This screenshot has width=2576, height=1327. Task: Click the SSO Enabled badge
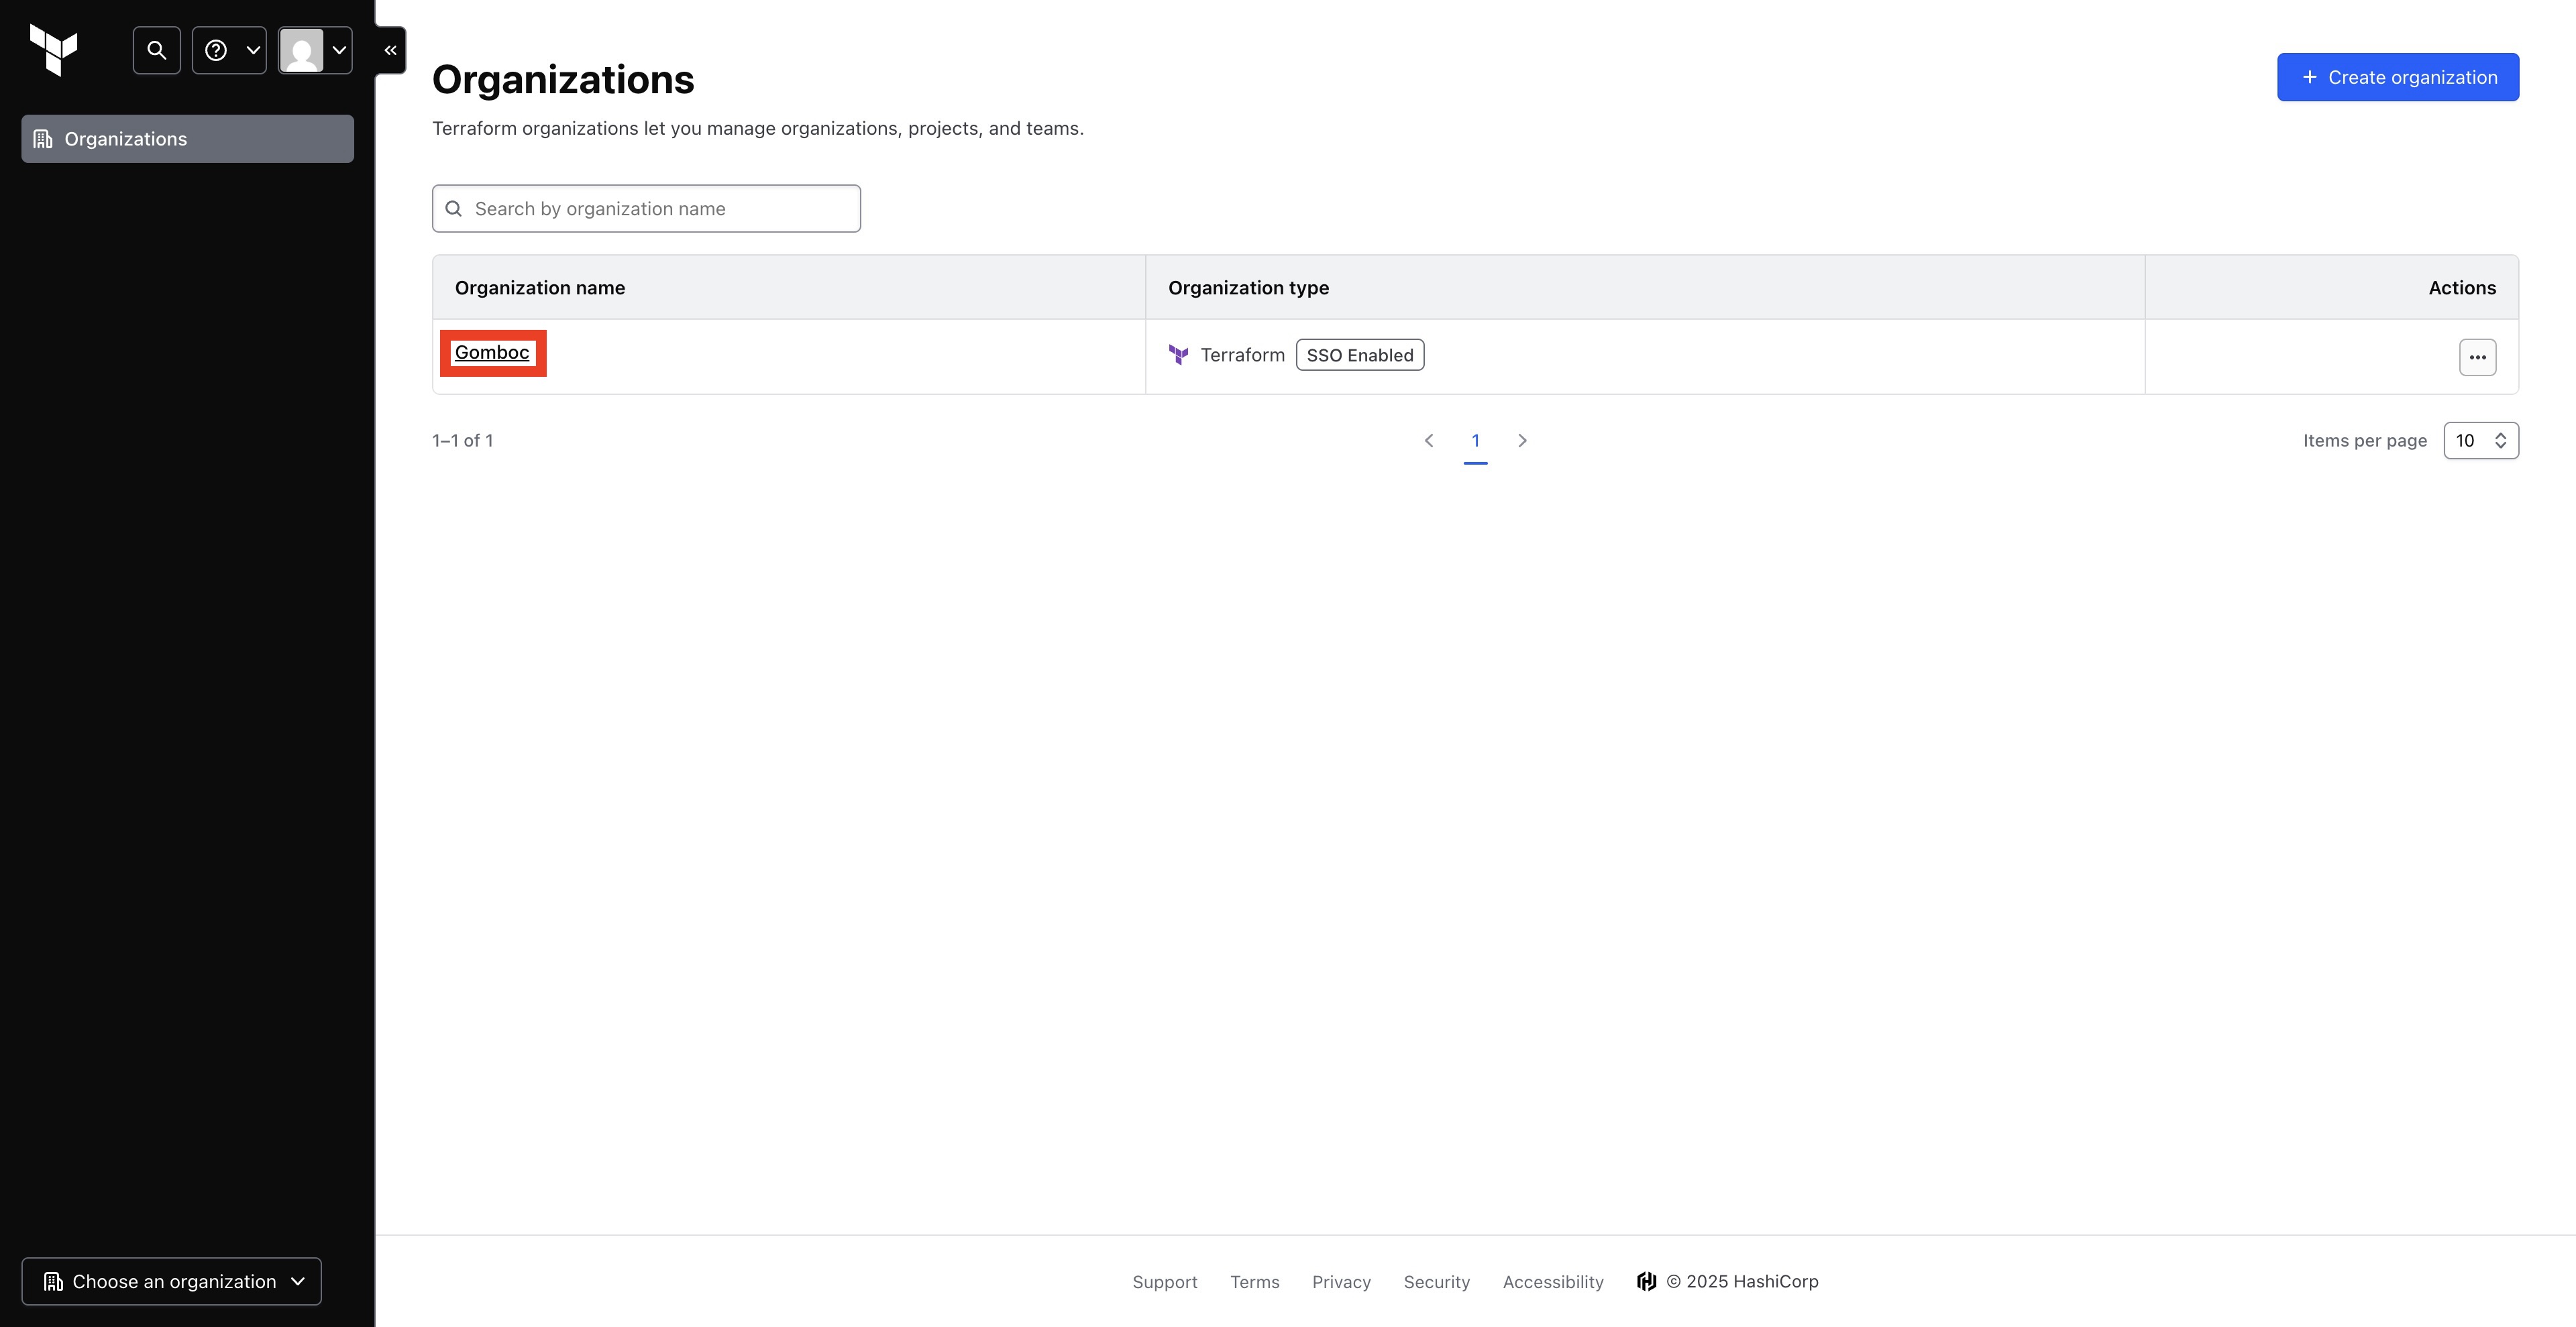1360,355
